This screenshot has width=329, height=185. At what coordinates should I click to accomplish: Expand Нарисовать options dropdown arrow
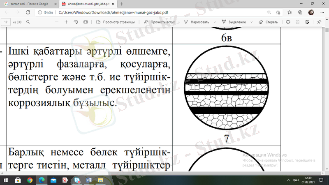(215, 22)
